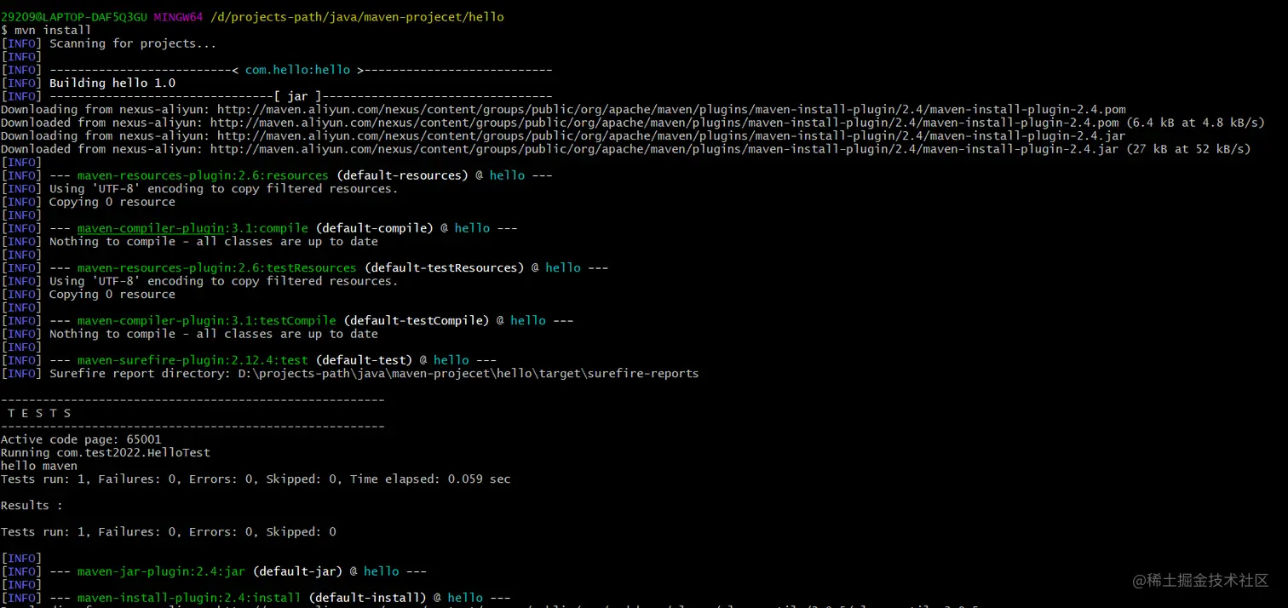Click the underlined maven-compiler-plugin:3.1:compile link
The height and width of the screenshot is (608, 1288).
(x=193, y=228)
